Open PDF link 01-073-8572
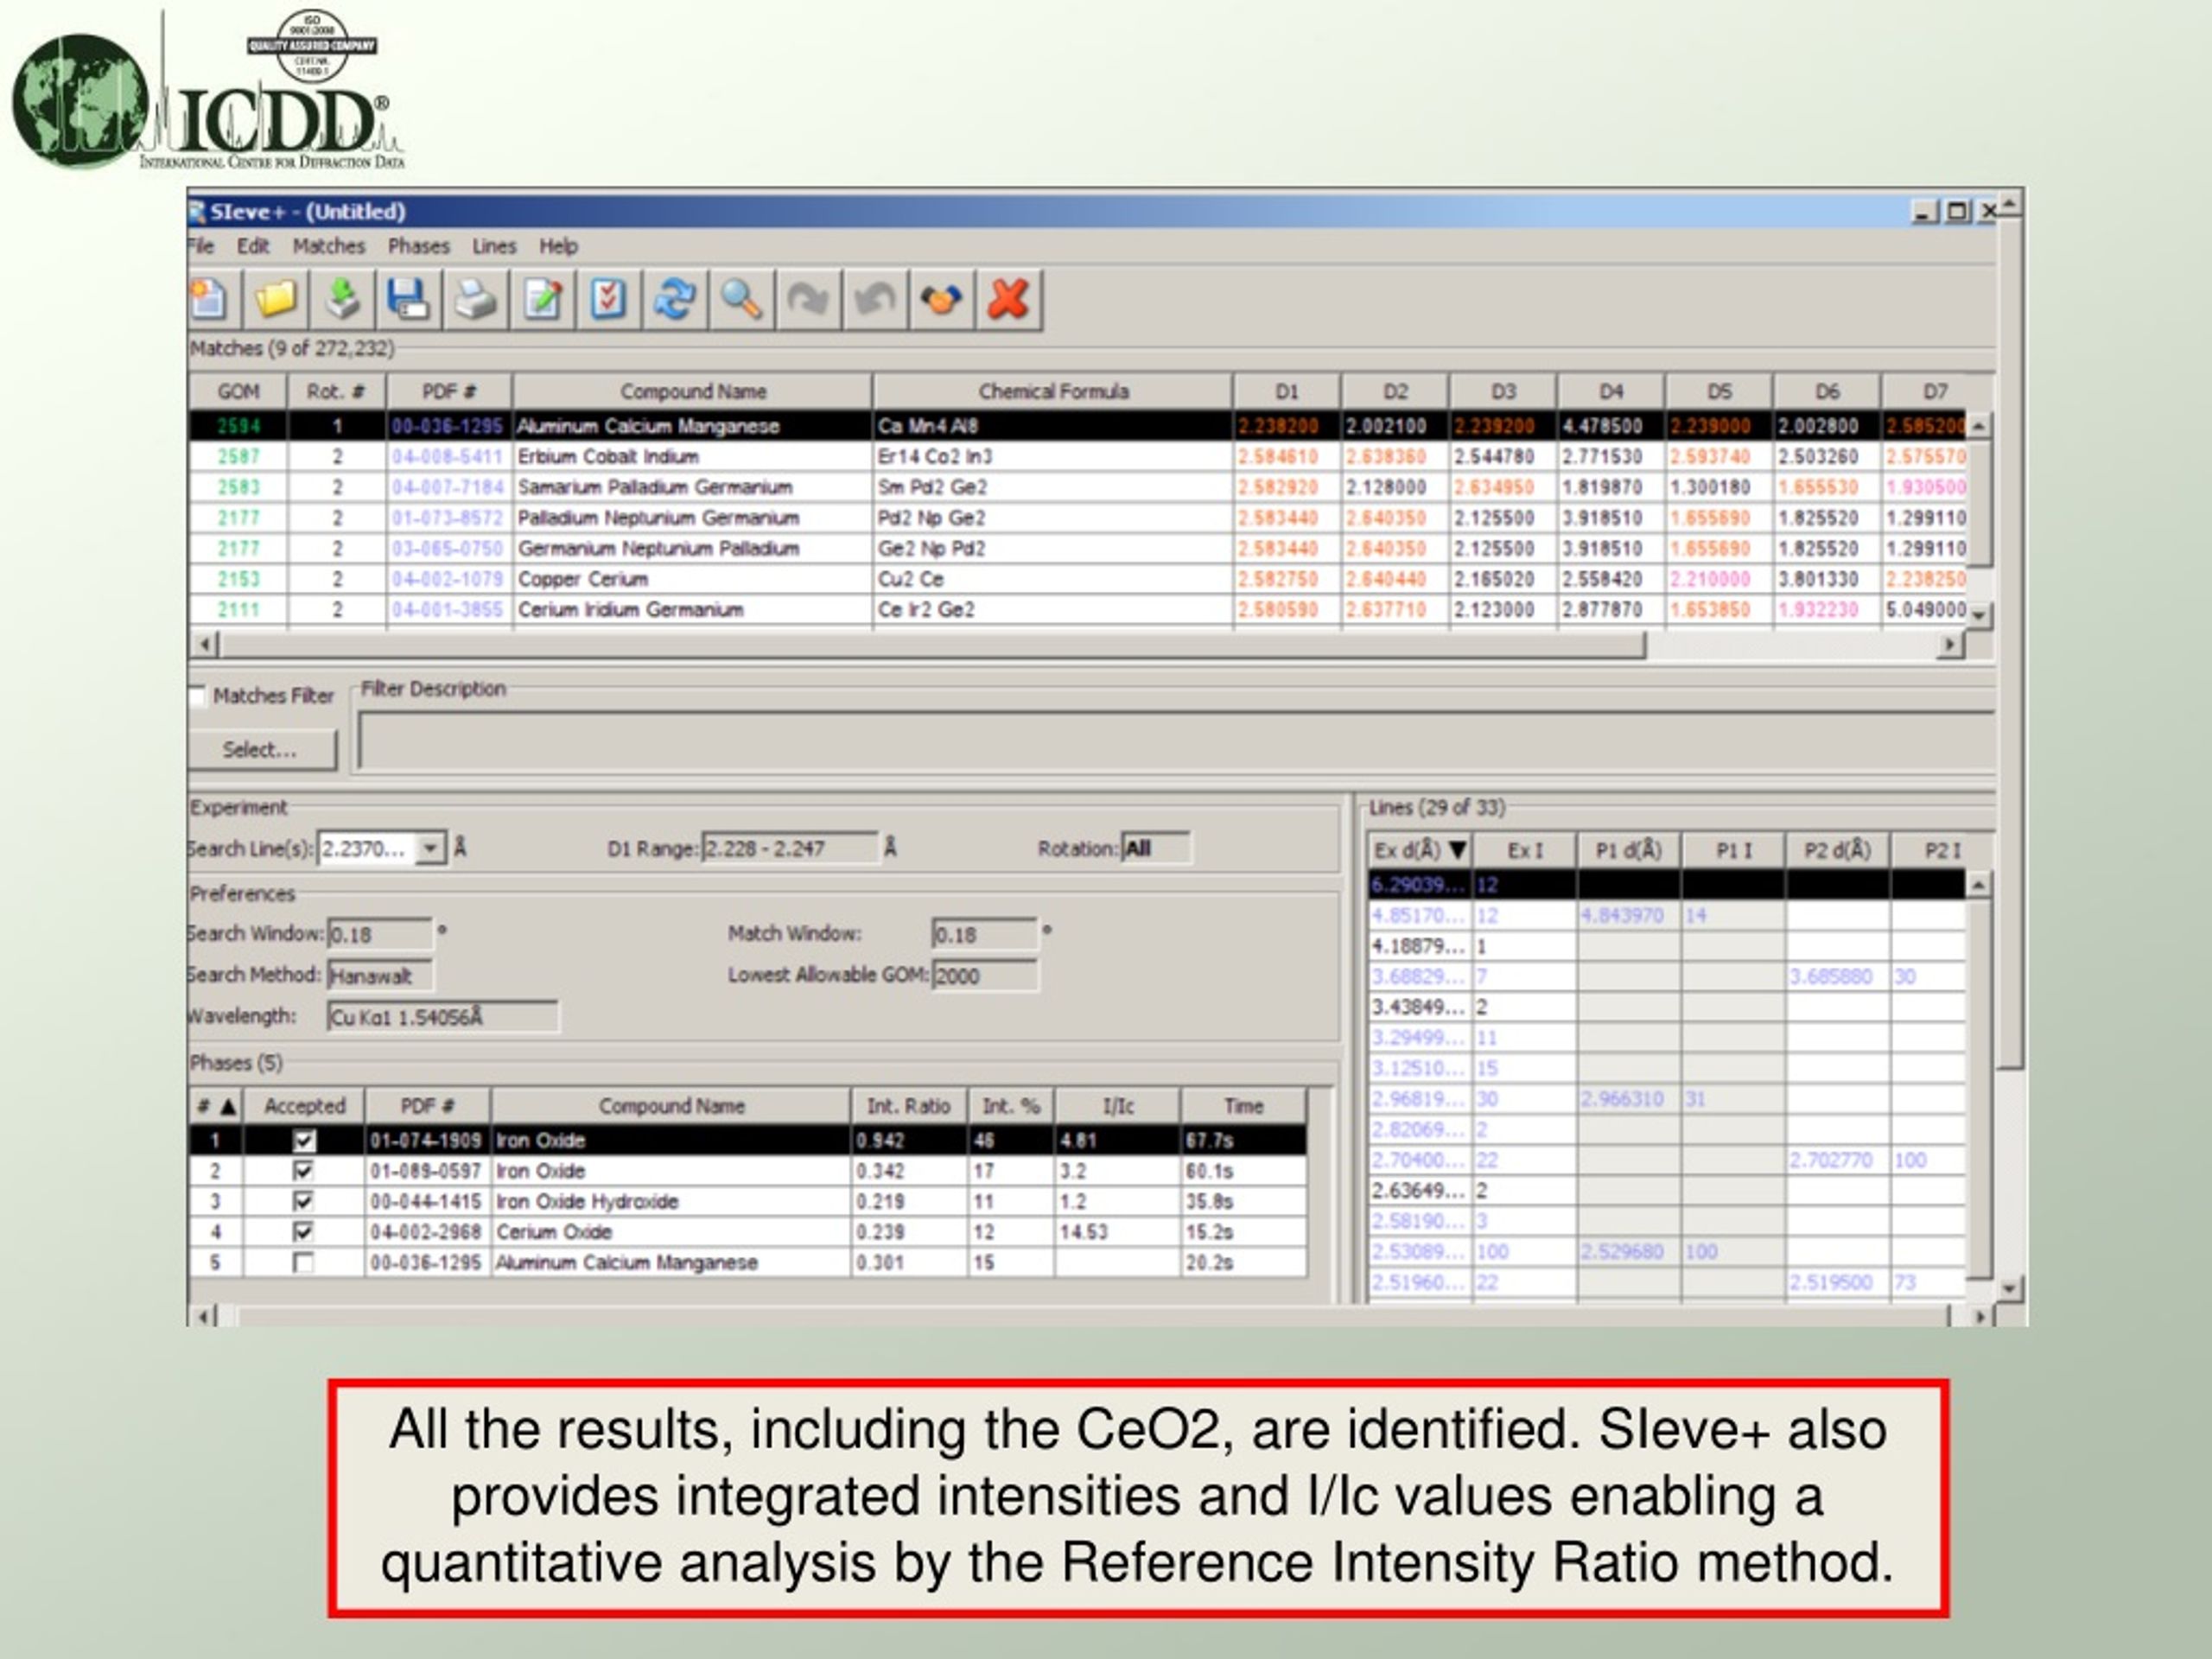 pos(448,518)
